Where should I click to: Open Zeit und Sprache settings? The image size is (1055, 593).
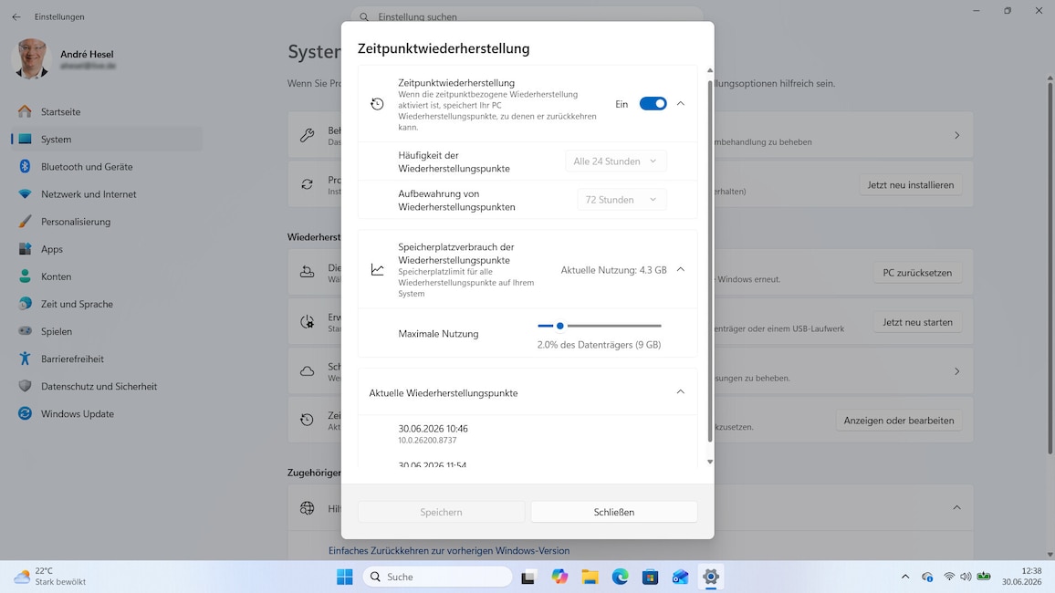click(106, 304)
